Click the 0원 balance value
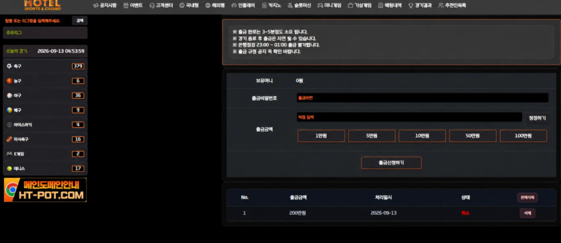This screenshot has height=243, width=561. pyautogui.click(x=299, y=81)
